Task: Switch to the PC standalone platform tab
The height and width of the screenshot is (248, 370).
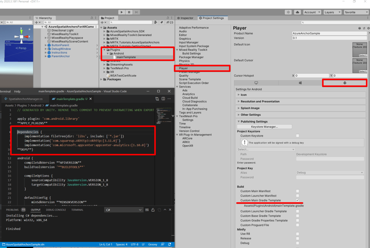Action: (256, 83)
